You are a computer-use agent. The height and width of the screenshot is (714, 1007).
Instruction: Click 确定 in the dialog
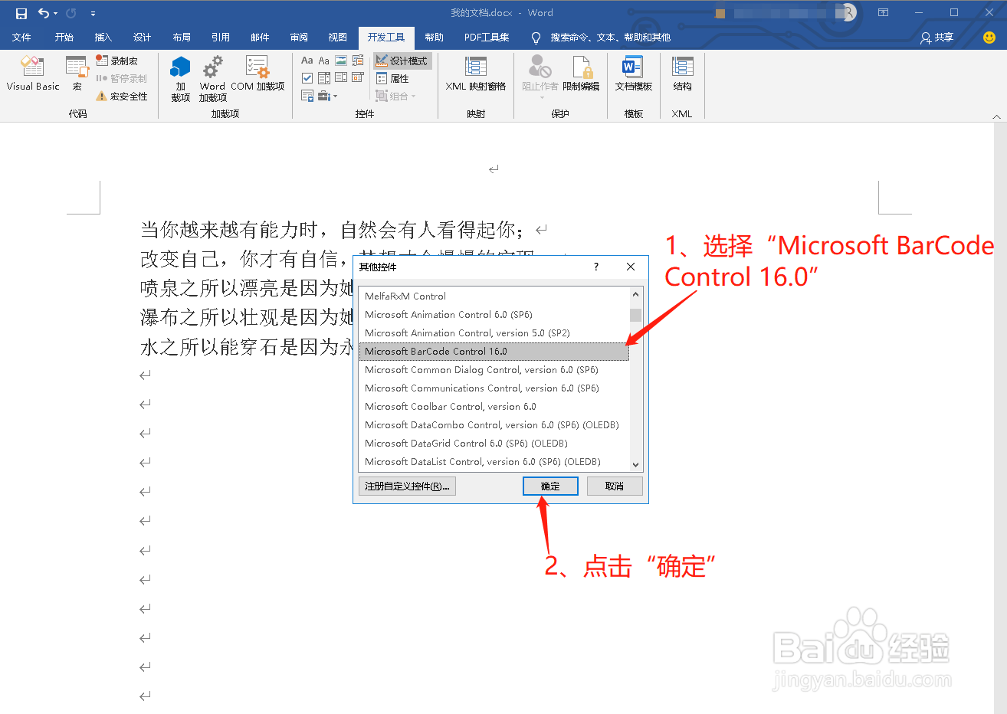coord(550,486)
